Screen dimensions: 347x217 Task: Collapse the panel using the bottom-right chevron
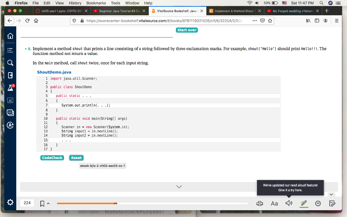click(331, 194)
